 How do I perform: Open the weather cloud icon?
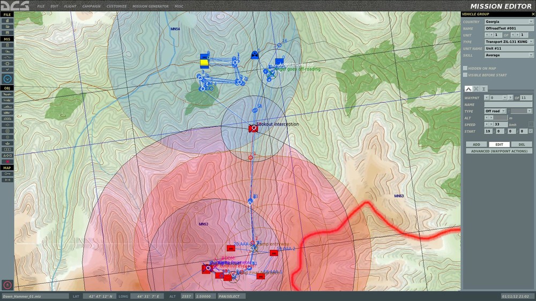pos(7,51)
